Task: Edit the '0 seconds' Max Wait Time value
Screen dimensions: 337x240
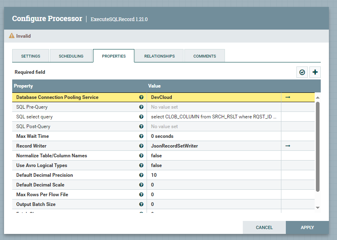Action: (214, 136)
